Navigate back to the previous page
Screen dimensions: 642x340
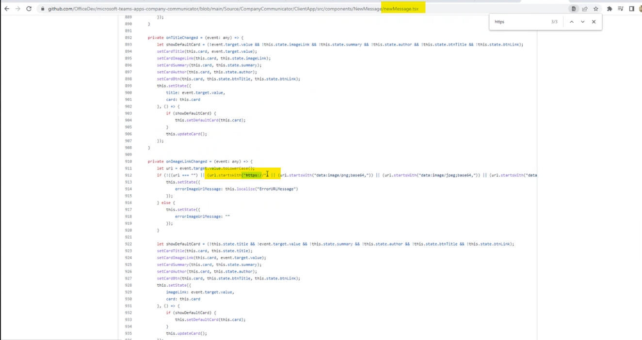click(7, 8)
